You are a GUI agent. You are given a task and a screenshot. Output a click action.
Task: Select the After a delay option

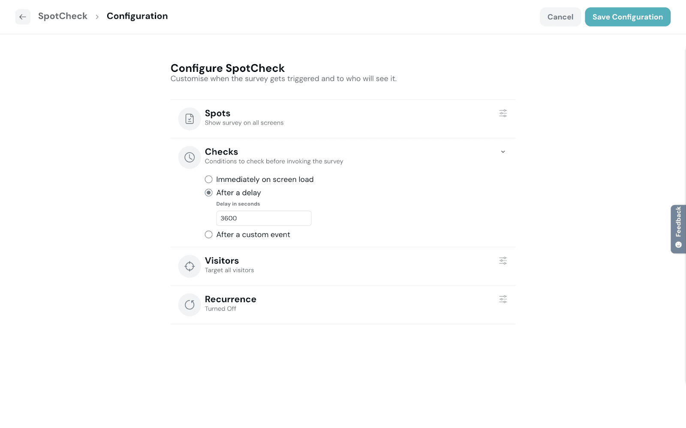pyautogui.click(x=209, y=193)
